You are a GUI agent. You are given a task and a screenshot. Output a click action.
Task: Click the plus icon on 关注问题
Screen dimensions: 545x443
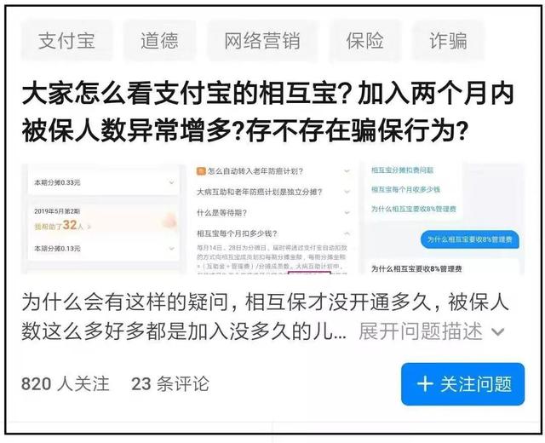click(425, 384)
